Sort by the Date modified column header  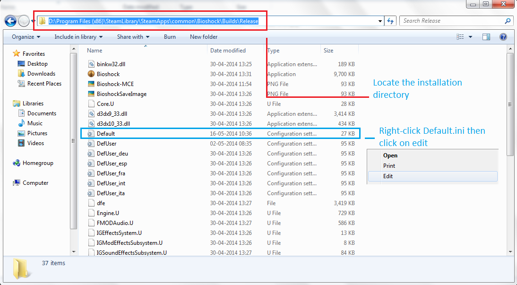(x=235, y=51)
